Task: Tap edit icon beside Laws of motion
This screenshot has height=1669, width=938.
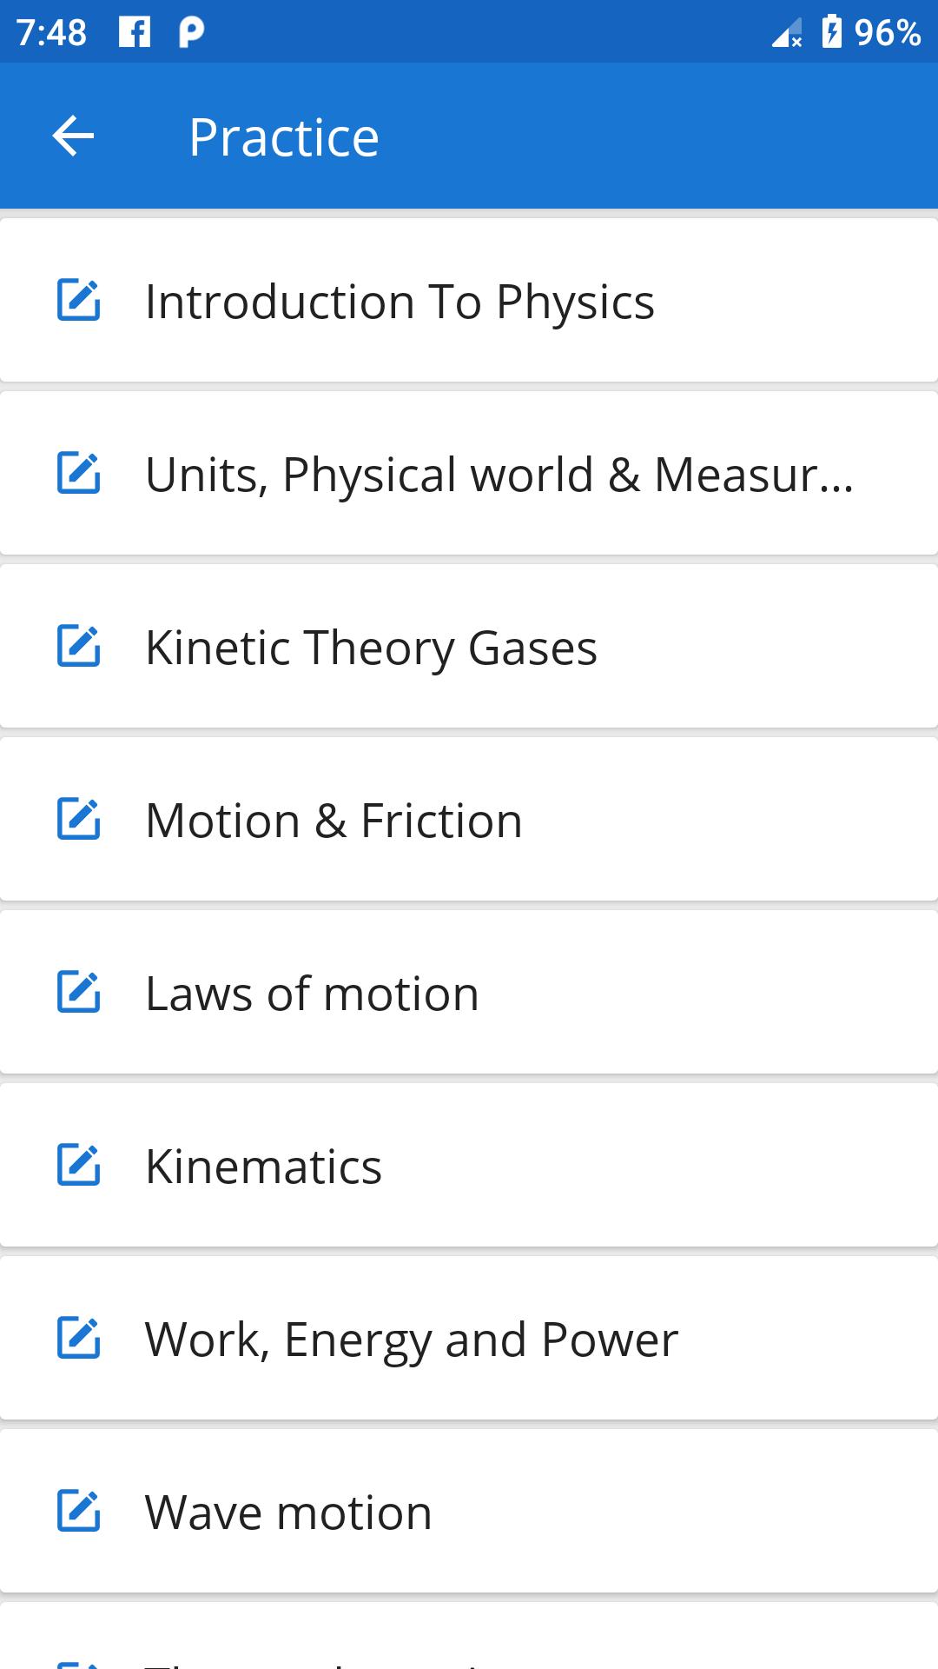Action: [x=79, y=993]
